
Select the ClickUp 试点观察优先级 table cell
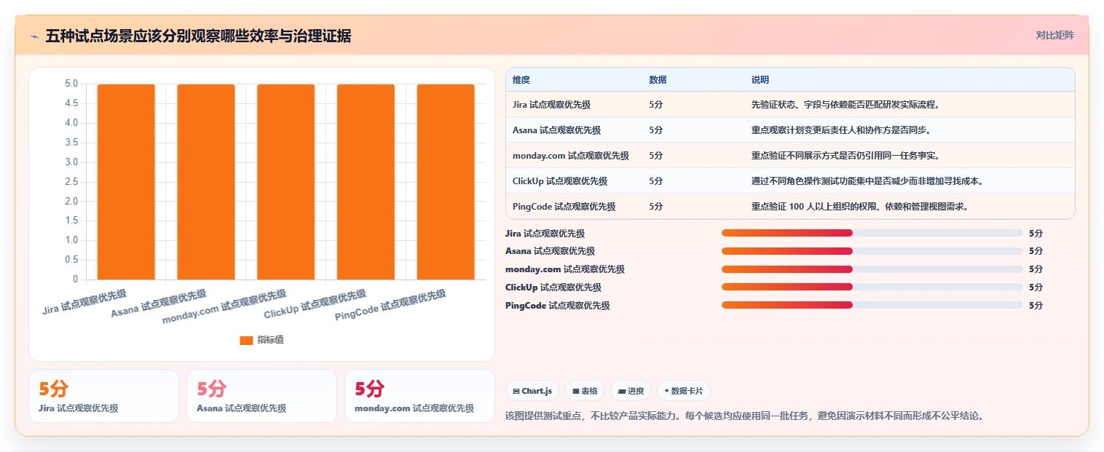click(x=575, y=181)
